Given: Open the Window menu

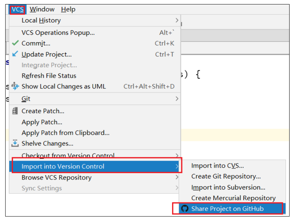Looking at the screenshot, I should 42,9.
